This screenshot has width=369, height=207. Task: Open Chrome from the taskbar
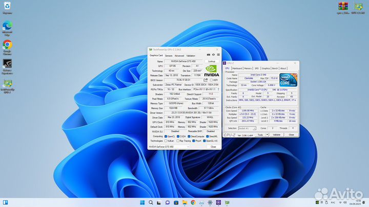(x=193, y=202)
